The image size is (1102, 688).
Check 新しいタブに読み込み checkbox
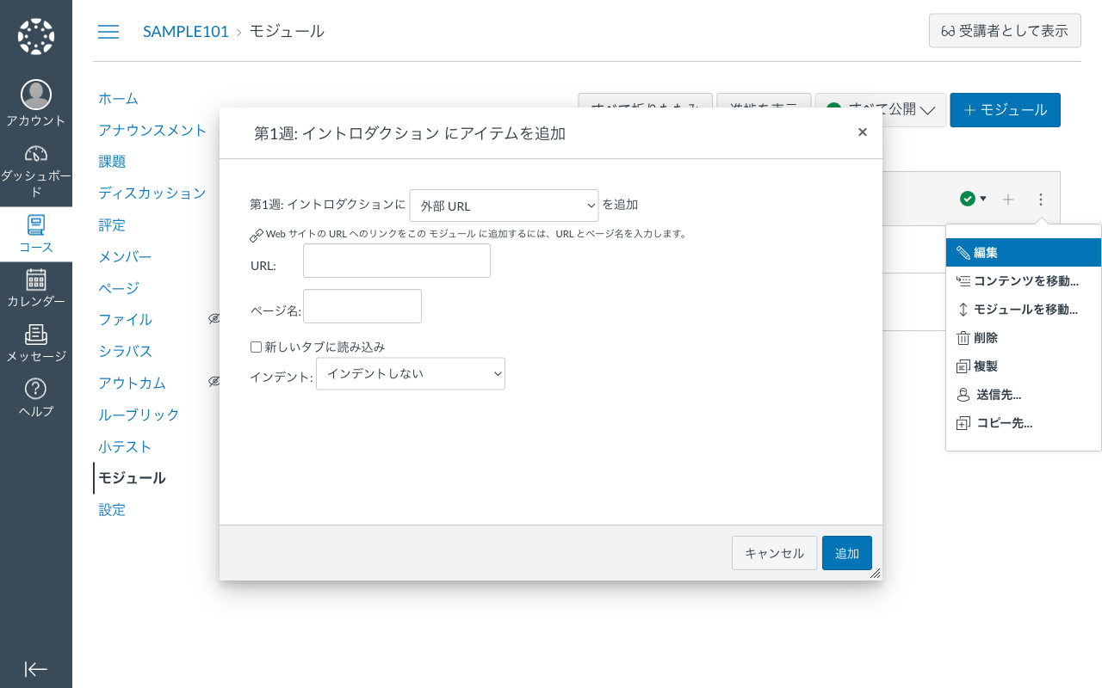coord(256,346)
